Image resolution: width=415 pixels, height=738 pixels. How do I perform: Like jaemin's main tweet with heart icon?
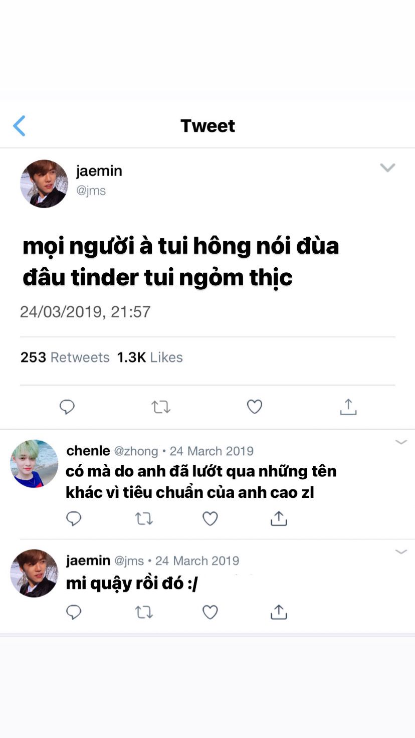click(255, 407)
